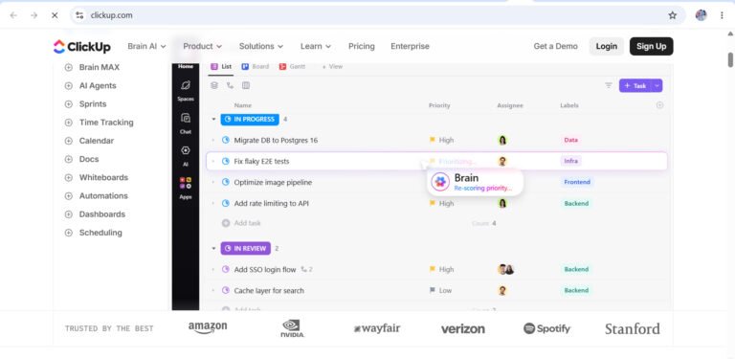Expand the Scheduling feature item
The image size is (735, 359).
(69, 233)
